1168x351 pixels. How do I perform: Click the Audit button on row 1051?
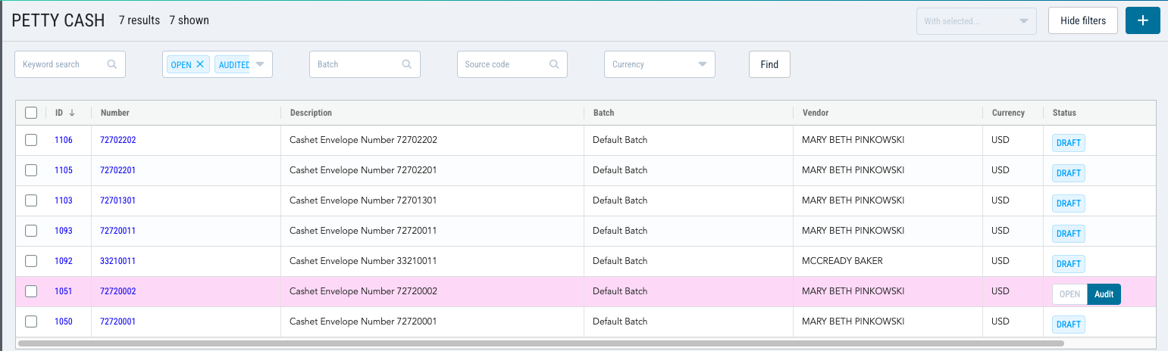[x=1104, y=294]
